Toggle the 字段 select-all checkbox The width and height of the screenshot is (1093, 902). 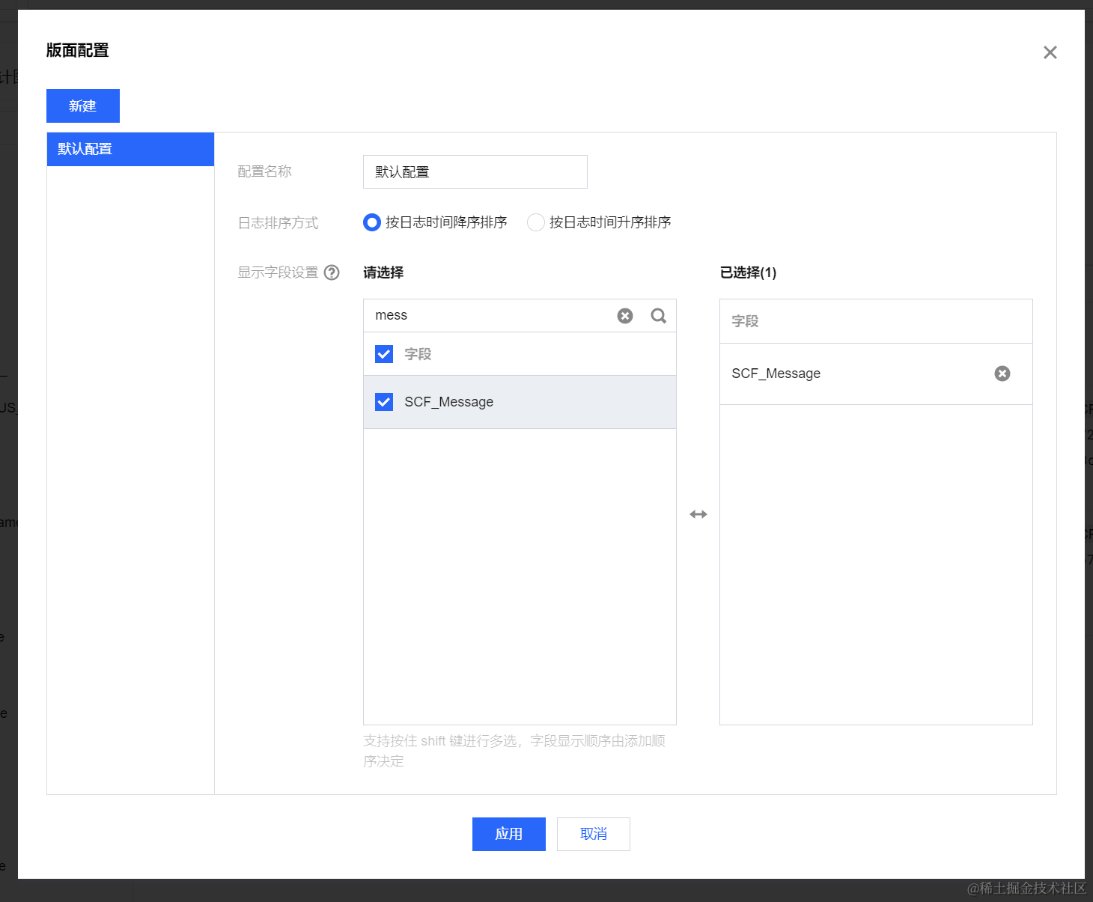[x=384, y=354]
